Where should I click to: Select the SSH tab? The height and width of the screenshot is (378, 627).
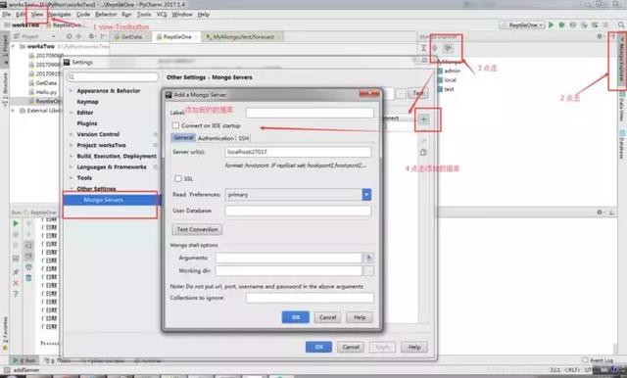click(243, 138)
